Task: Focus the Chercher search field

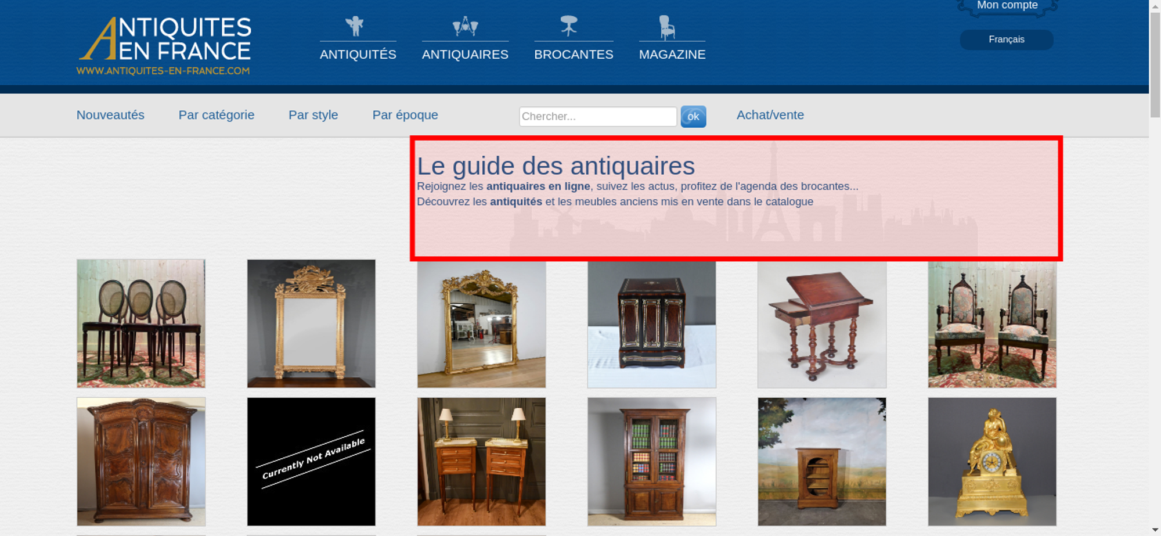Action: click(597, 116)
